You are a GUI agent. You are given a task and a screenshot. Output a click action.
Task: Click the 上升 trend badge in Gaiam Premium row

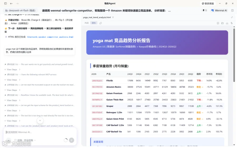200,93
